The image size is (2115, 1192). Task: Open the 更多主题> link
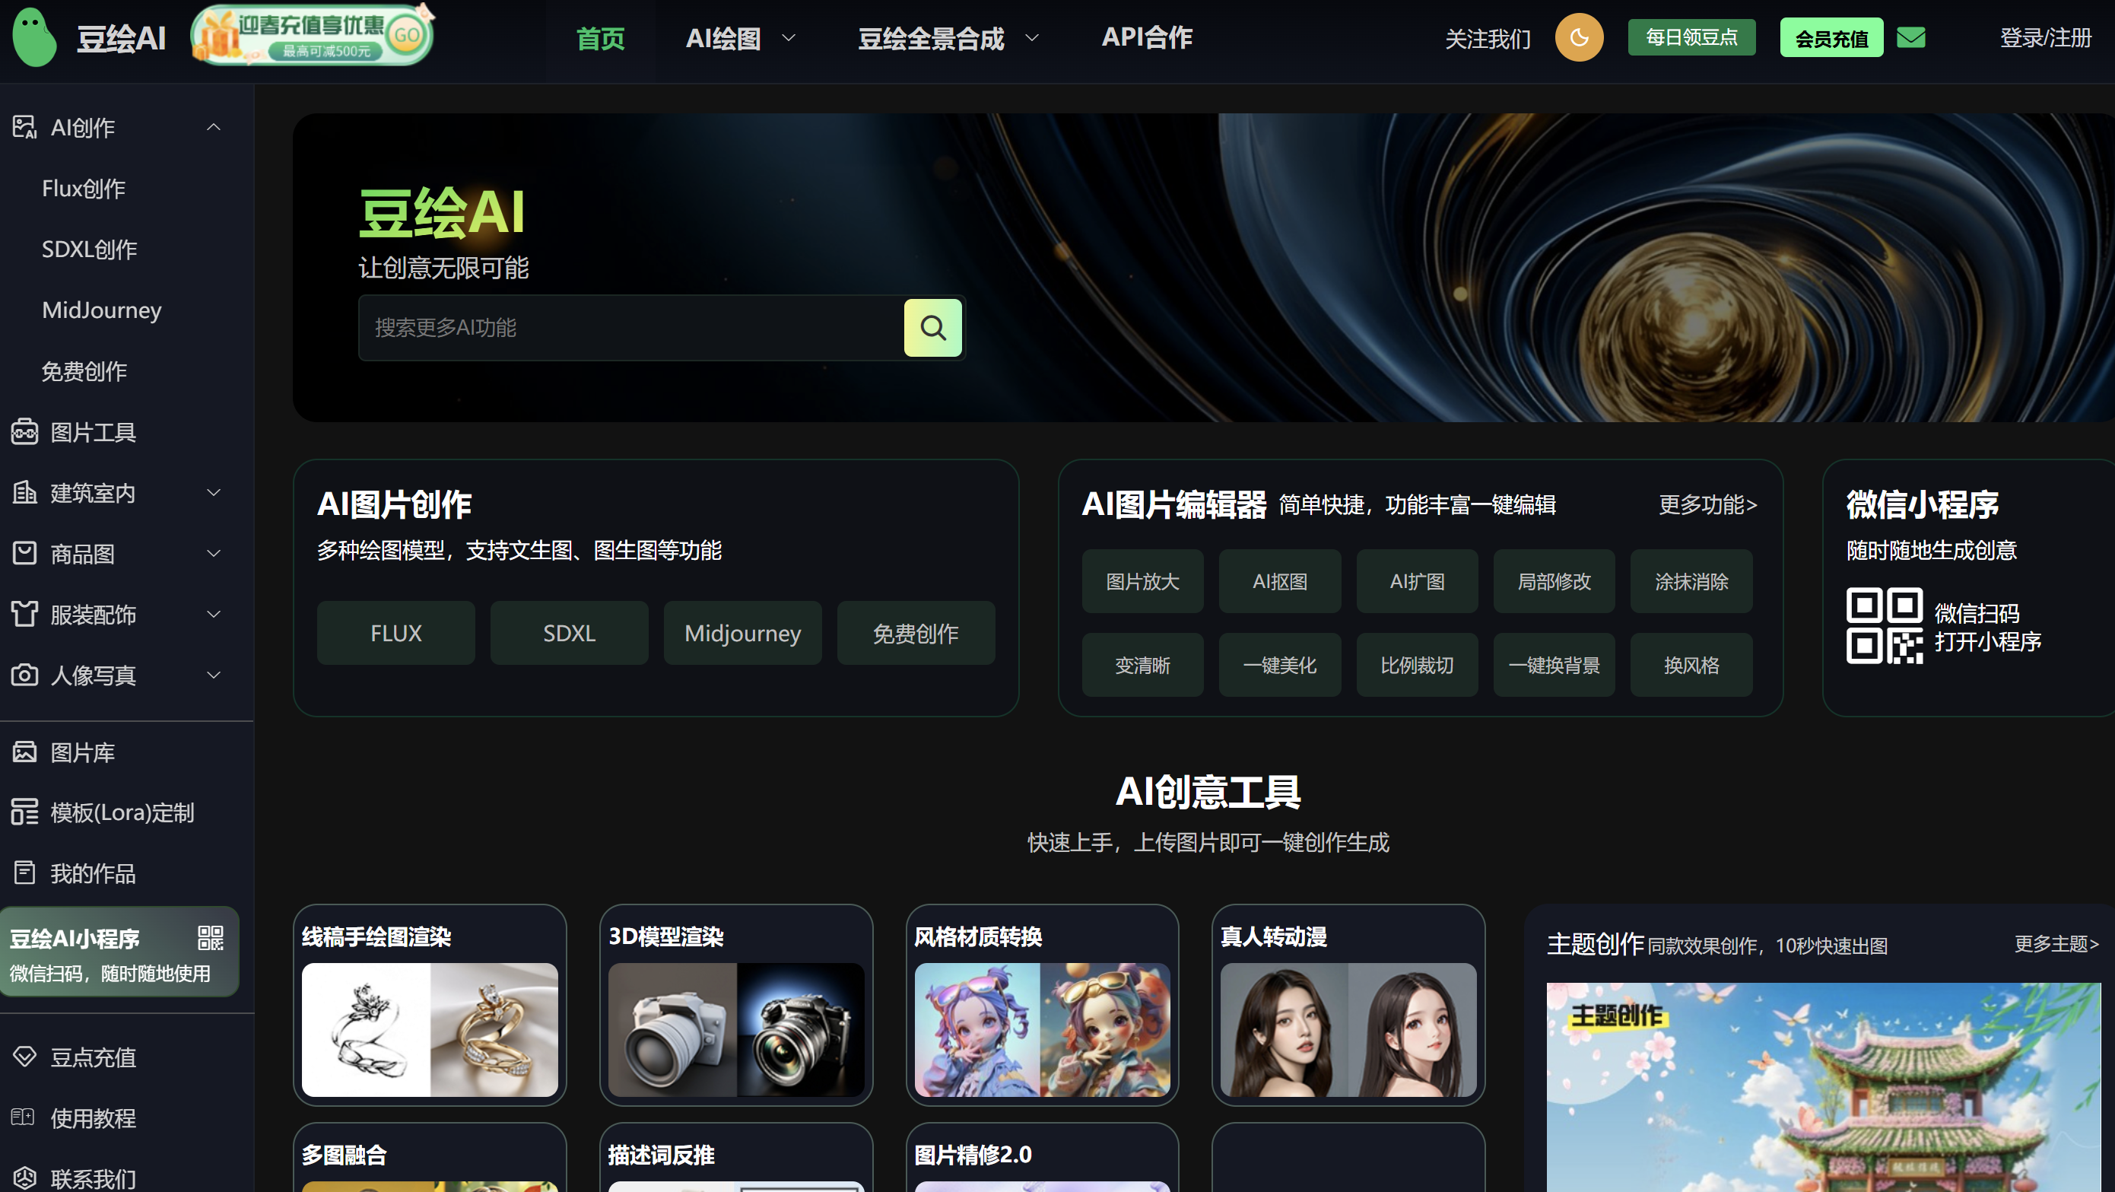[x=2056, y=944]
